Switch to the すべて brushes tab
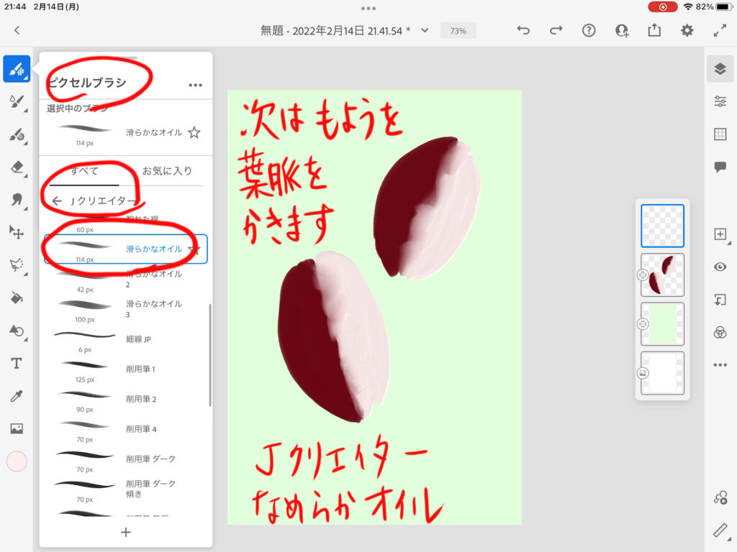The width and height of the screenshot is (737, 552). [84, 171]
